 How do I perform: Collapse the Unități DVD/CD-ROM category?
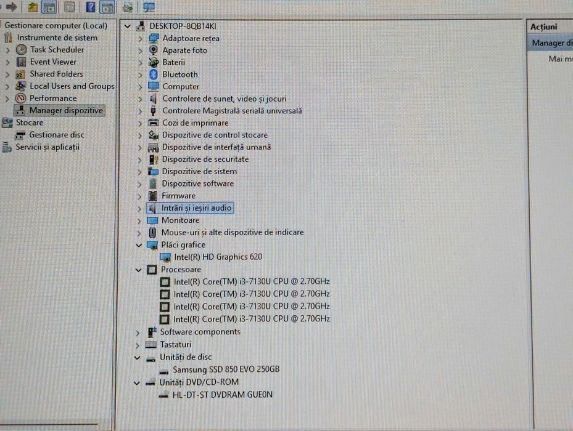(x=137, y=383)
